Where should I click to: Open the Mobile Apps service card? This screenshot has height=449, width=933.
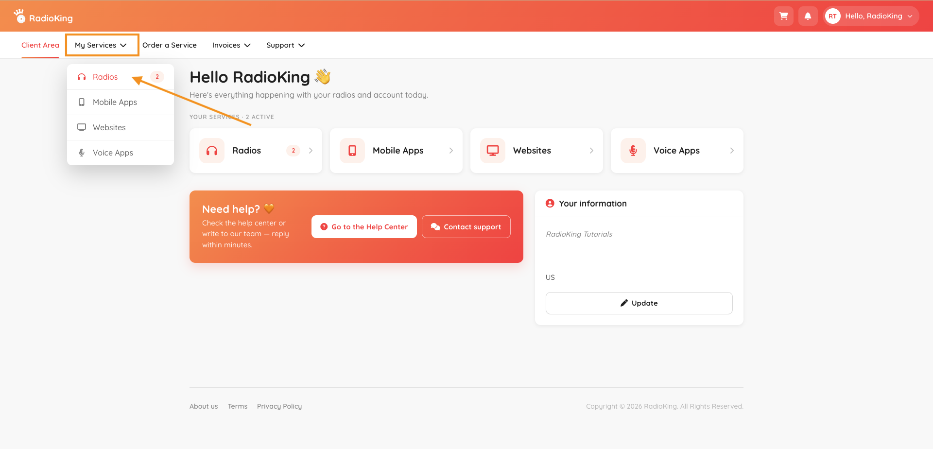tap(396, 151)
